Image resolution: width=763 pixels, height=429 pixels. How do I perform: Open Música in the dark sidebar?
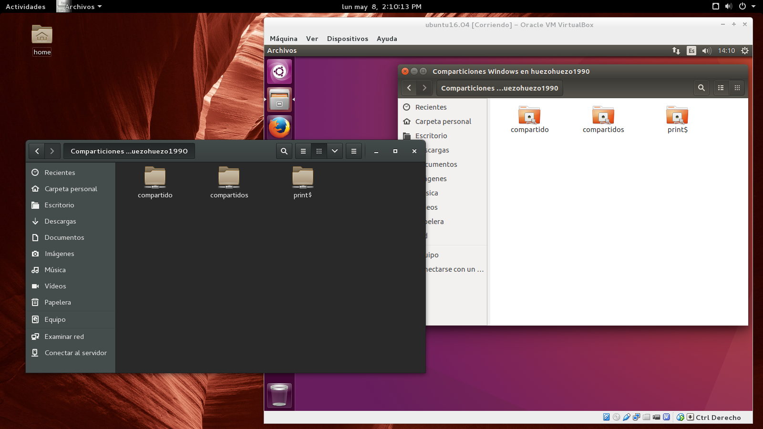[71, 270]
